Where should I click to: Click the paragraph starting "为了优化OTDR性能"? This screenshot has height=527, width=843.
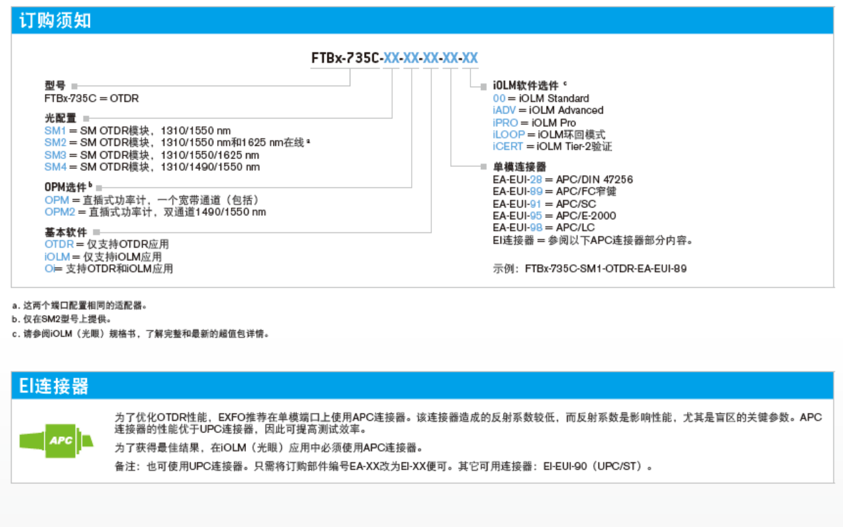pyautogui.click(x=468, y=423)
